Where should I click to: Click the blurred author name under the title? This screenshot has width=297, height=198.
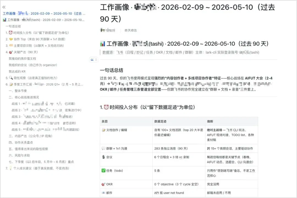point(108,30)
